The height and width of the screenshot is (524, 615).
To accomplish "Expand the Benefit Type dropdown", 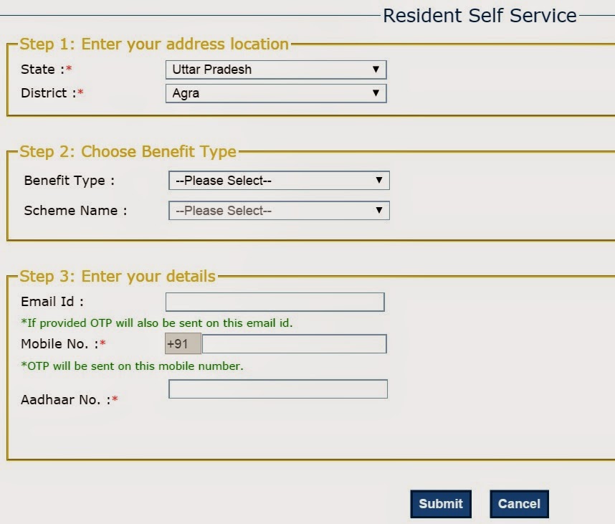I will click(279, 181).
